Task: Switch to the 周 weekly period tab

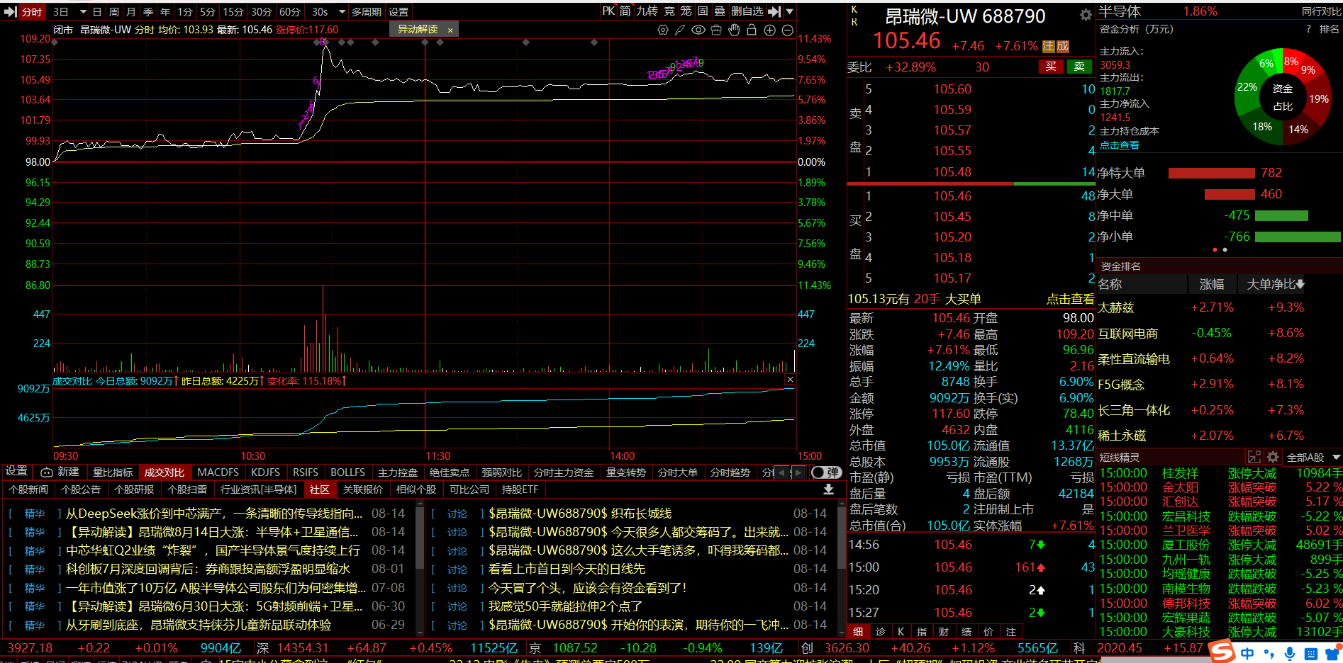Action: pyautogui.click(x=113, y=12)
